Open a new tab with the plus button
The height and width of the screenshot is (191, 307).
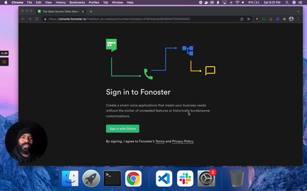[x=91, y=11]
